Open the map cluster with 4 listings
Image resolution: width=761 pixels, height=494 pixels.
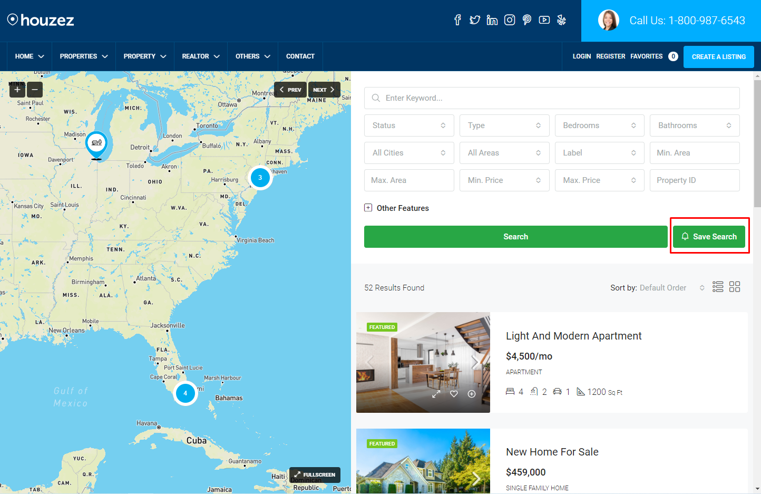[185, 393]
